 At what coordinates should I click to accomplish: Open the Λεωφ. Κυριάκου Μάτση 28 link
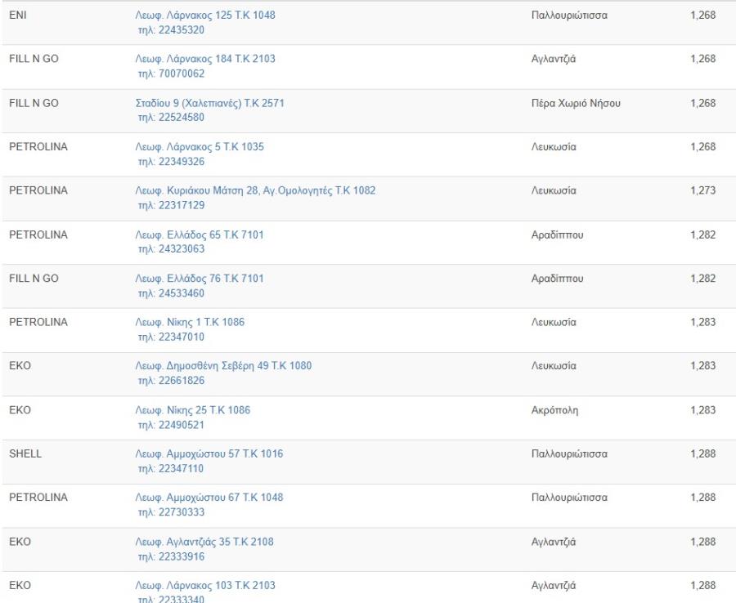[x=255, y=191]
